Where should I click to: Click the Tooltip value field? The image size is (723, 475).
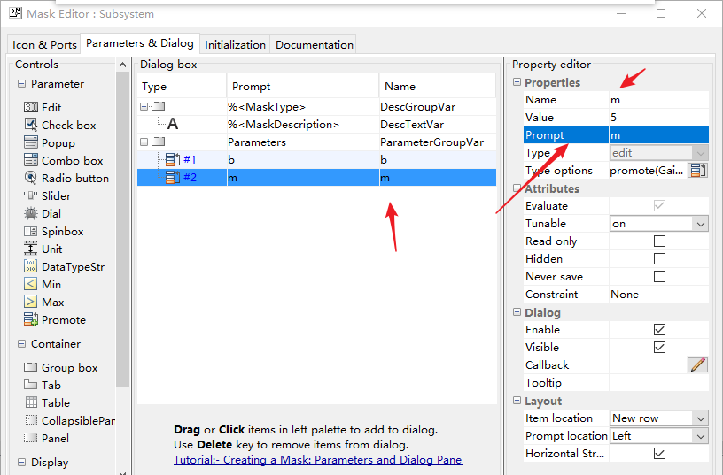pos(659,383)
